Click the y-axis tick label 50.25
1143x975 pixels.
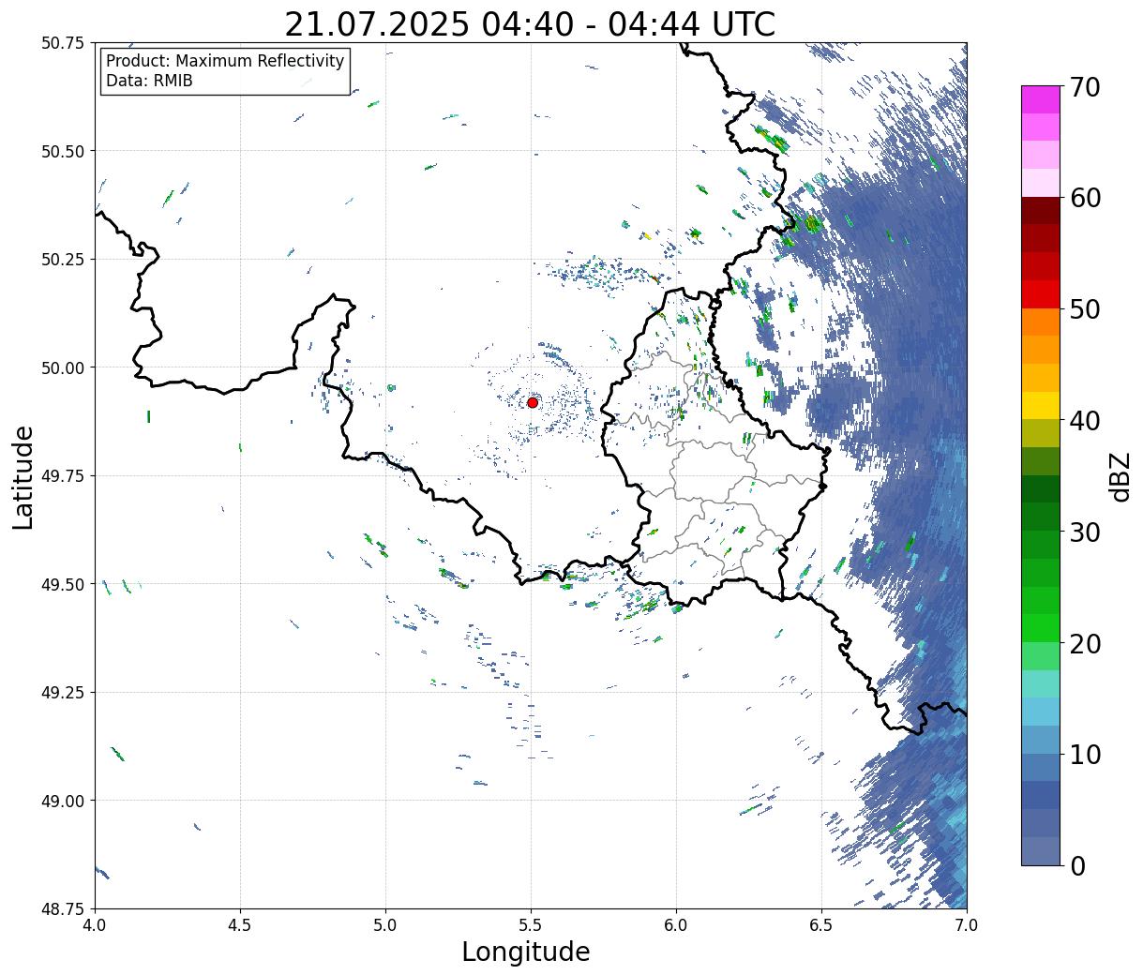(63, 260)
